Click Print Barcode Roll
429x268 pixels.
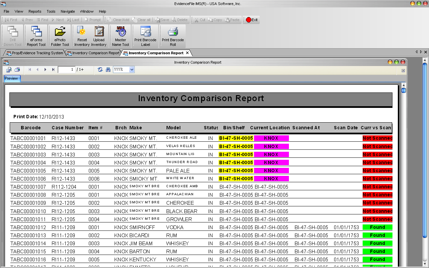(x=173, y=36)
